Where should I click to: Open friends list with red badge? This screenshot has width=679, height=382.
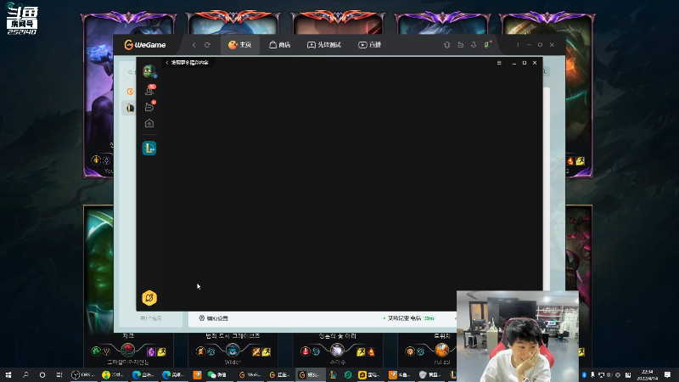pos(149,91)
